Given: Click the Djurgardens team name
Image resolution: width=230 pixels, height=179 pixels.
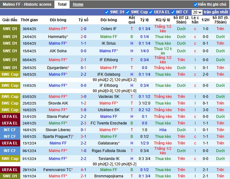Looking at the screenshot, I should [57, 68].
